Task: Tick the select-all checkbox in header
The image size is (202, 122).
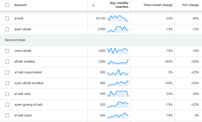Action: 7,5
